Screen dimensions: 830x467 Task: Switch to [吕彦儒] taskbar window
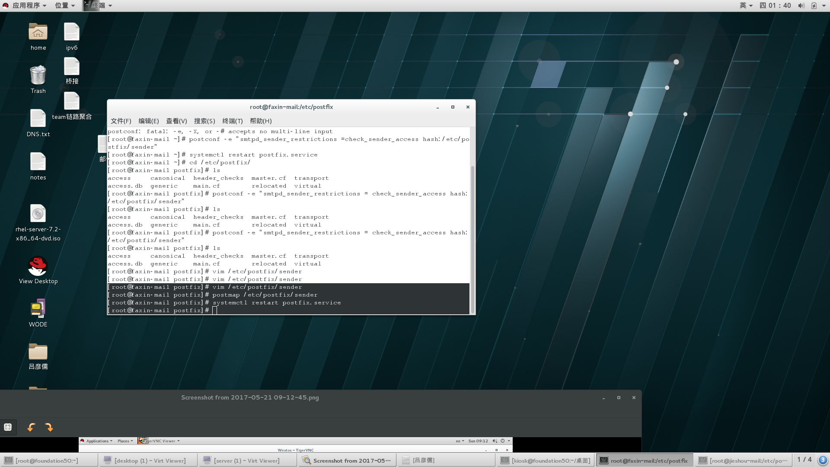pyautogui.click(x=446, y=461)
